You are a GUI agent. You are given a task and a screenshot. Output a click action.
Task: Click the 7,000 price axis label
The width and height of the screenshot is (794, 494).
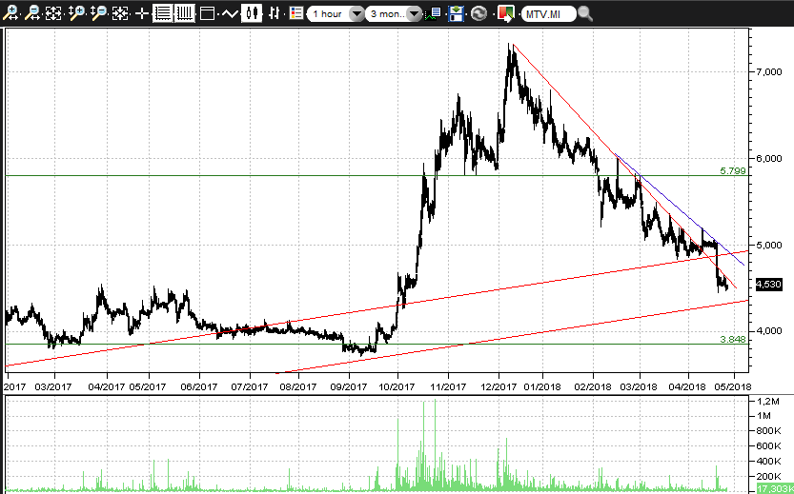click(768, 71)
